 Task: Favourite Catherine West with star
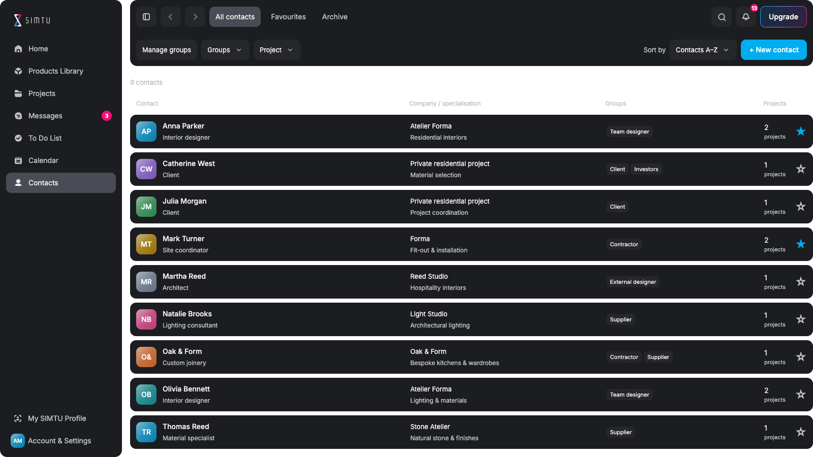(801, 169)
